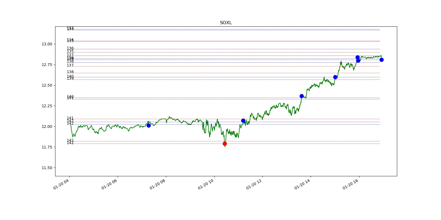Click the 11.50 y-axis tick label
The height and width of the screenshot is (220, 441).
pos(47,168)
